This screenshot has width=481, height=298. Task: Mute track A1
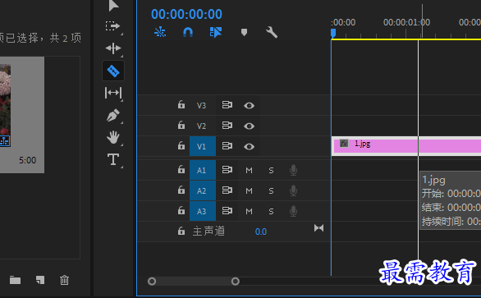(249, 170)
